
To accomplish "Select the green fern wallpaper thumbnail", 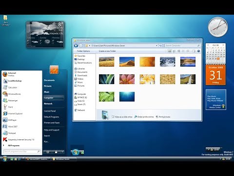I will coord(107,97).
